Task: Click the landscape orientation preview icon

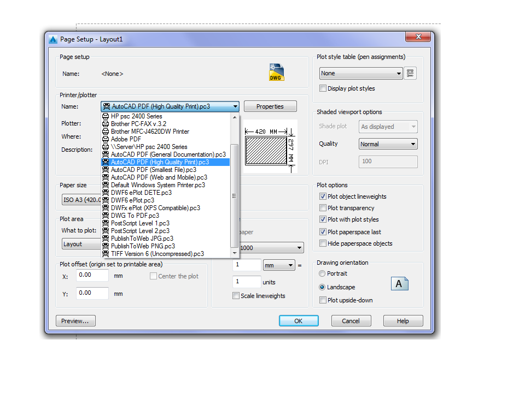Action: point(399,284)
